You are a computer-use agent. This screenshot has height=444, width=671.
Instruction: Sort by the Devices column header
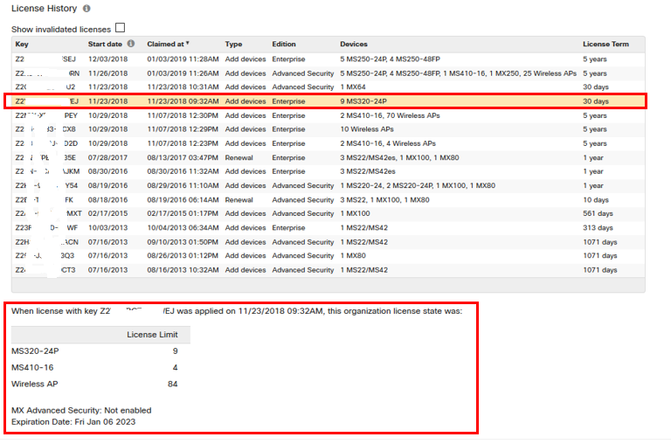coord(354,44)
